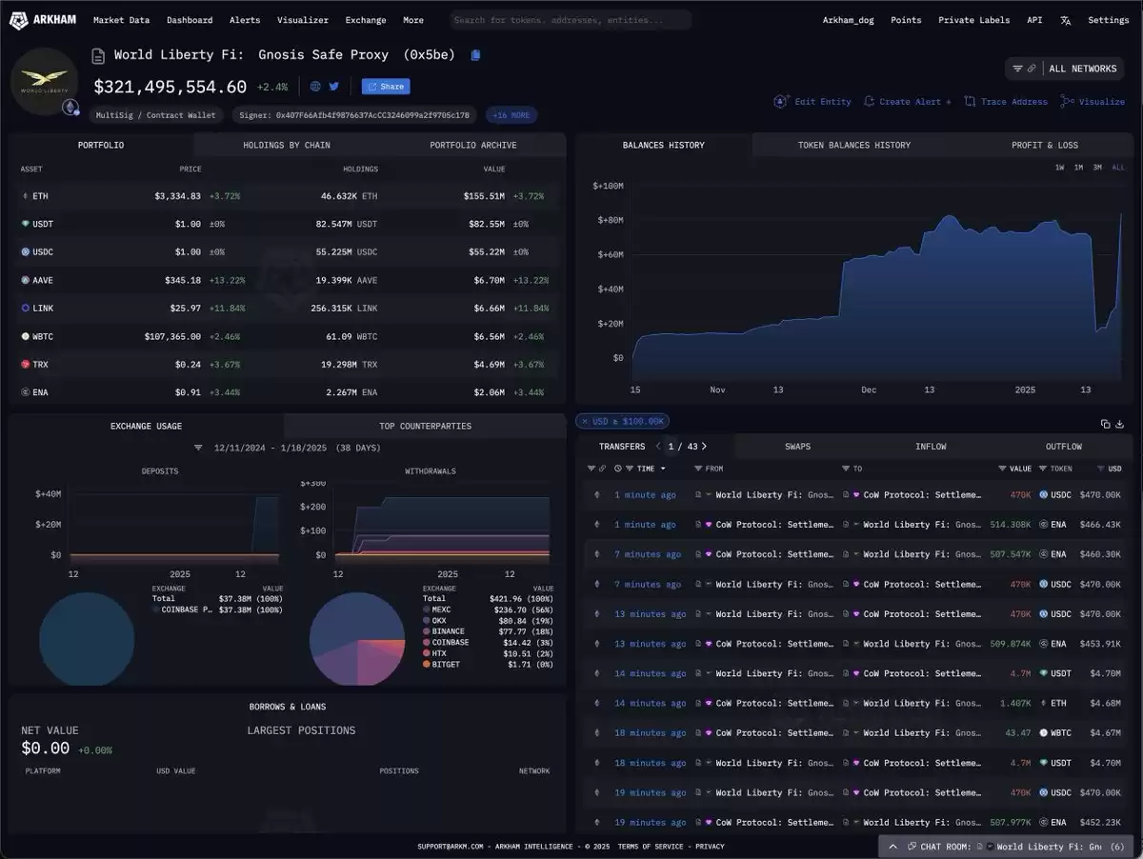Image resolution: width=1143 pixels, height=859 pixels.
Task: Download transfers with the download icon
Action: (1120, 424)
